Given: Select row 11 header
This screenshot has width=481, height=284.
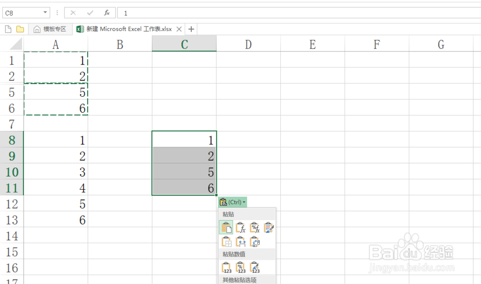Looking at the screenshot, I should point(12,188).
